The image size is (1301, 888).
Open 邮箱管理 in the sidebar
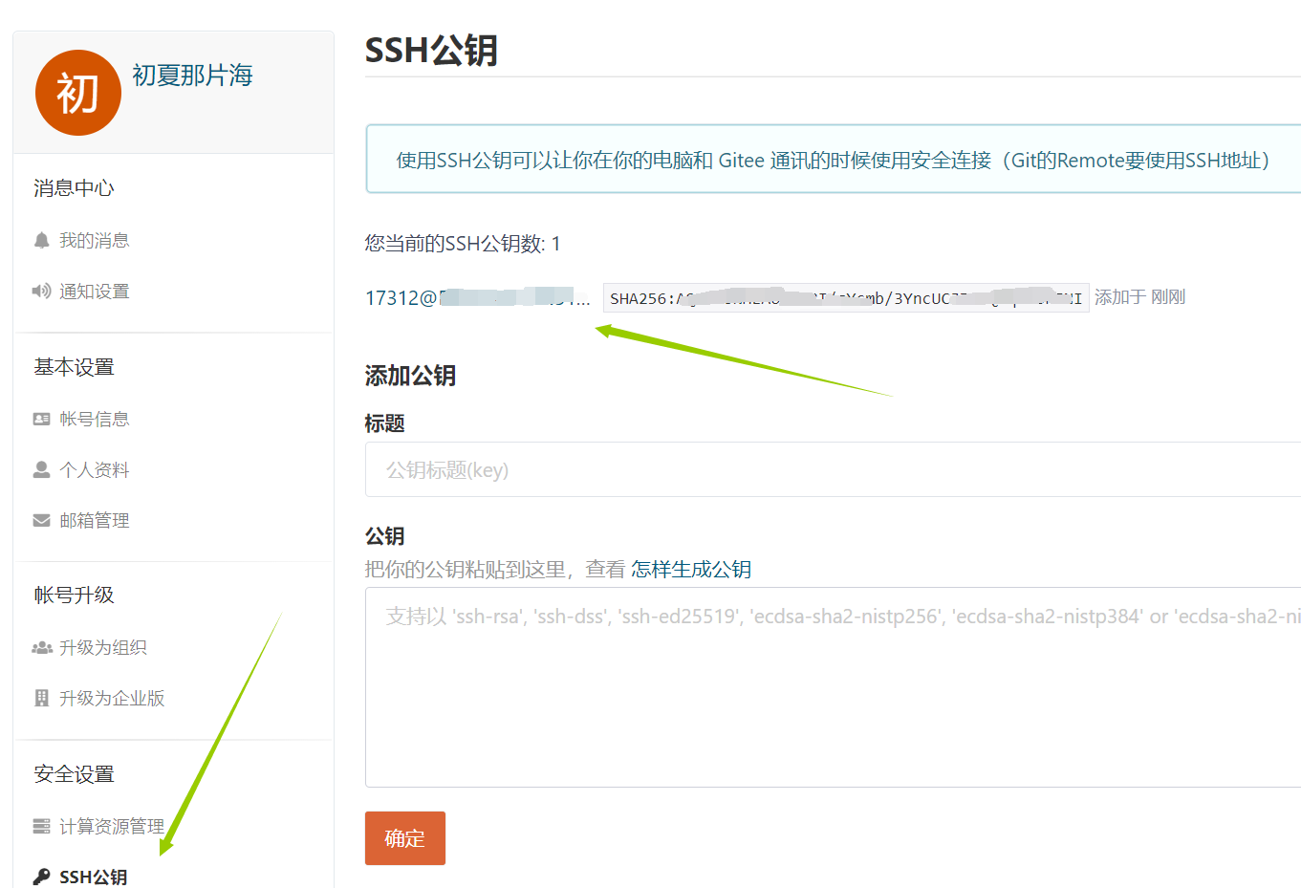[x=94, y=521]
